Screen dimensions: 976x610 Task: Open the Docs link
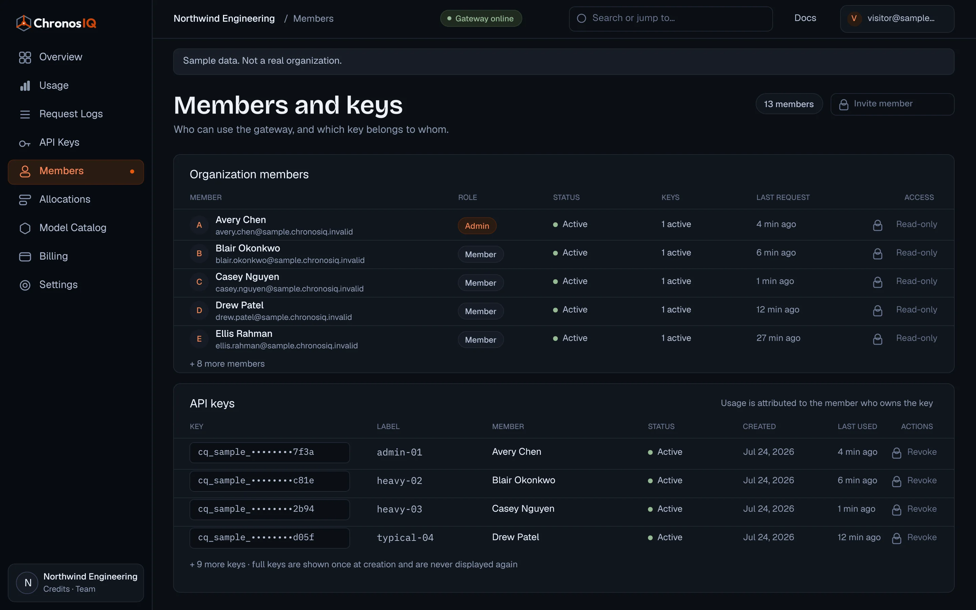click(805, 18)
